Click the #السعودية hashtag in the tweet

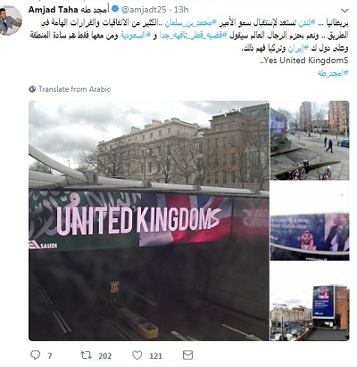click(137, 36)
